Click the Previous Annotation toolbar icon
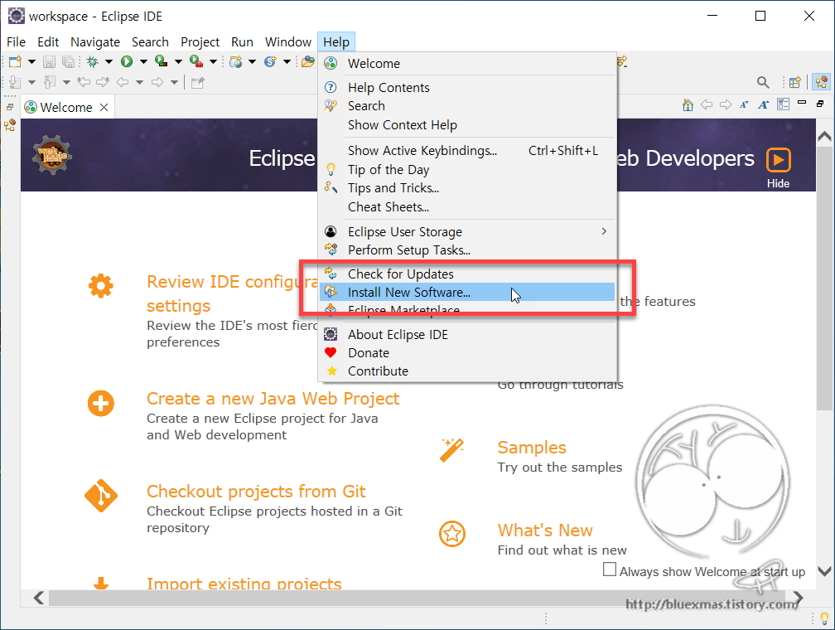The height and width of the screenshot is (630, 835). 49,83
